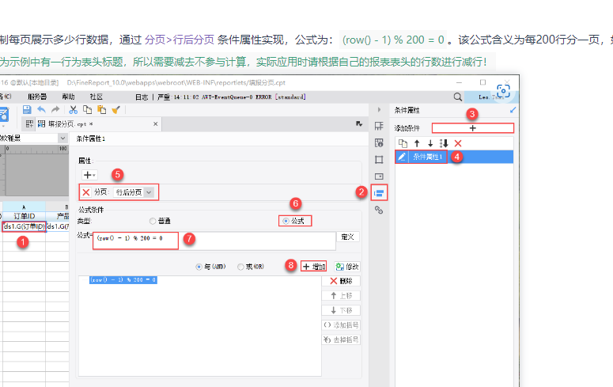Copy selection using the toolbar copy icon
The image size is (613, 387).
88,110
